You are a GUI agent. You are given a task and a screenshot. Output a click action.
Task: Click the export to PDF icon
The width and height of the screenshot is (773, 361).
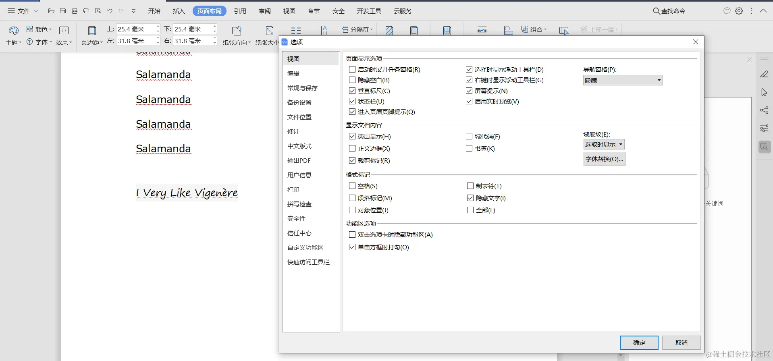(x=75, y=11)
